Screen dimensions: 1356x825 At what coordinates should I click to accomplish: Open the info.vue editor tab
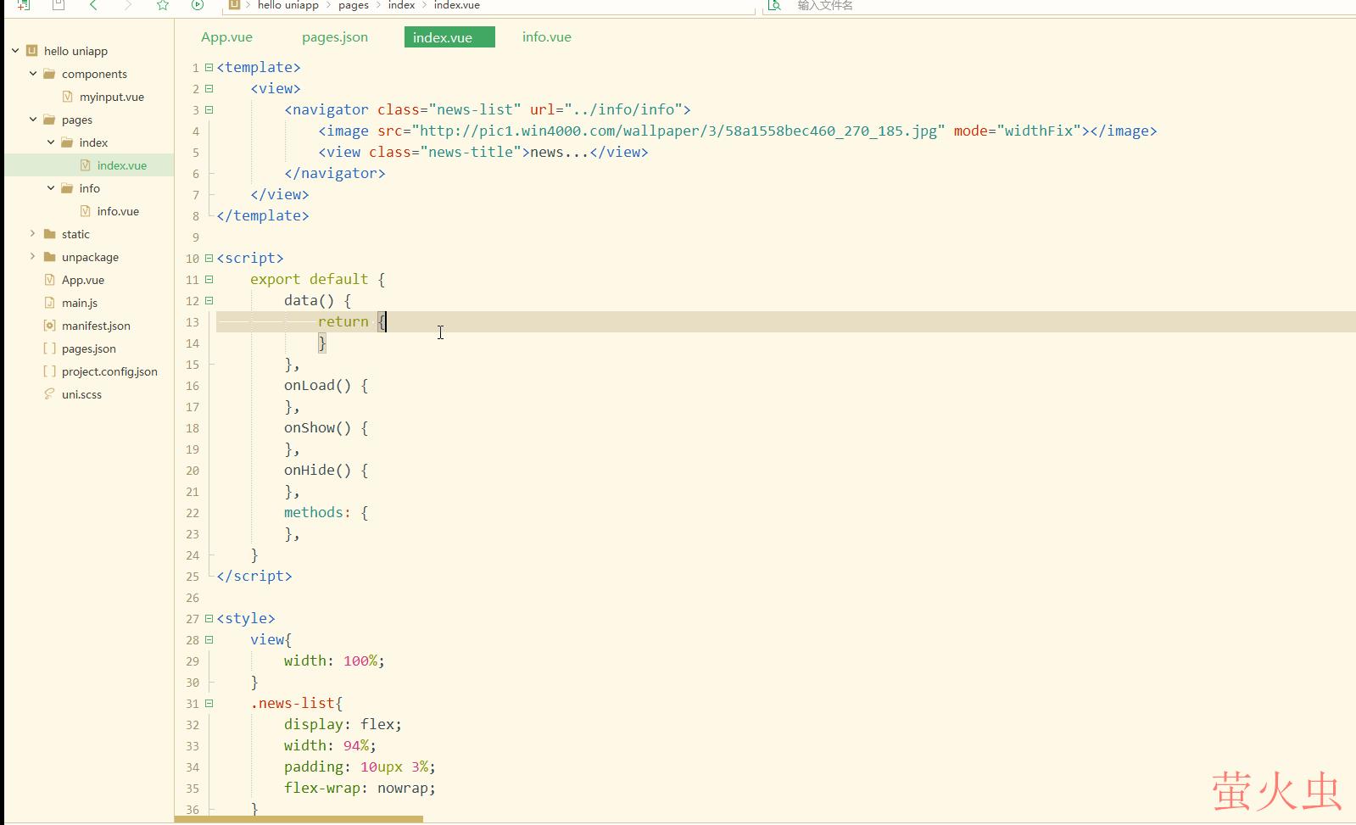click(x=547, y=37)
